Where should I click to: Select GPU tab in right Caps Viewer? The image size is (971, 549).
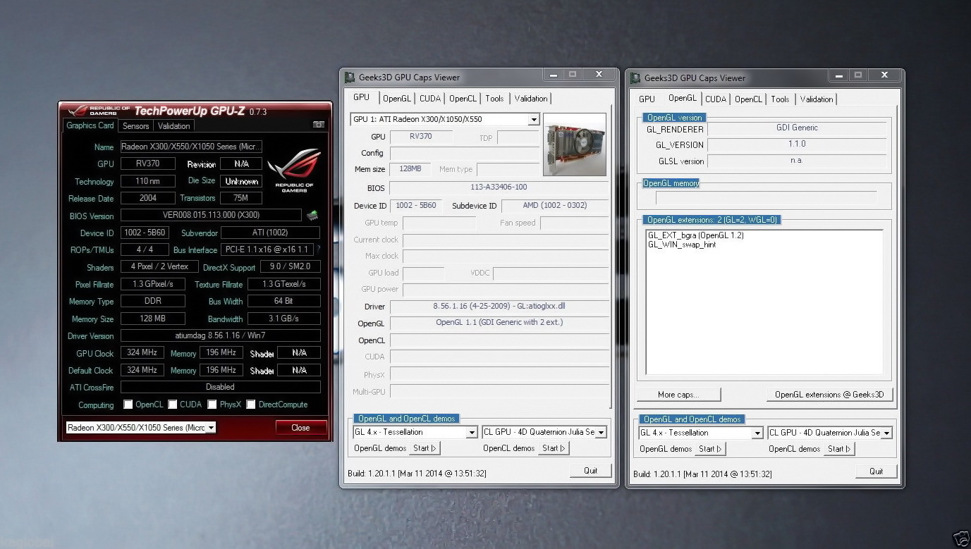click(647, 99)
